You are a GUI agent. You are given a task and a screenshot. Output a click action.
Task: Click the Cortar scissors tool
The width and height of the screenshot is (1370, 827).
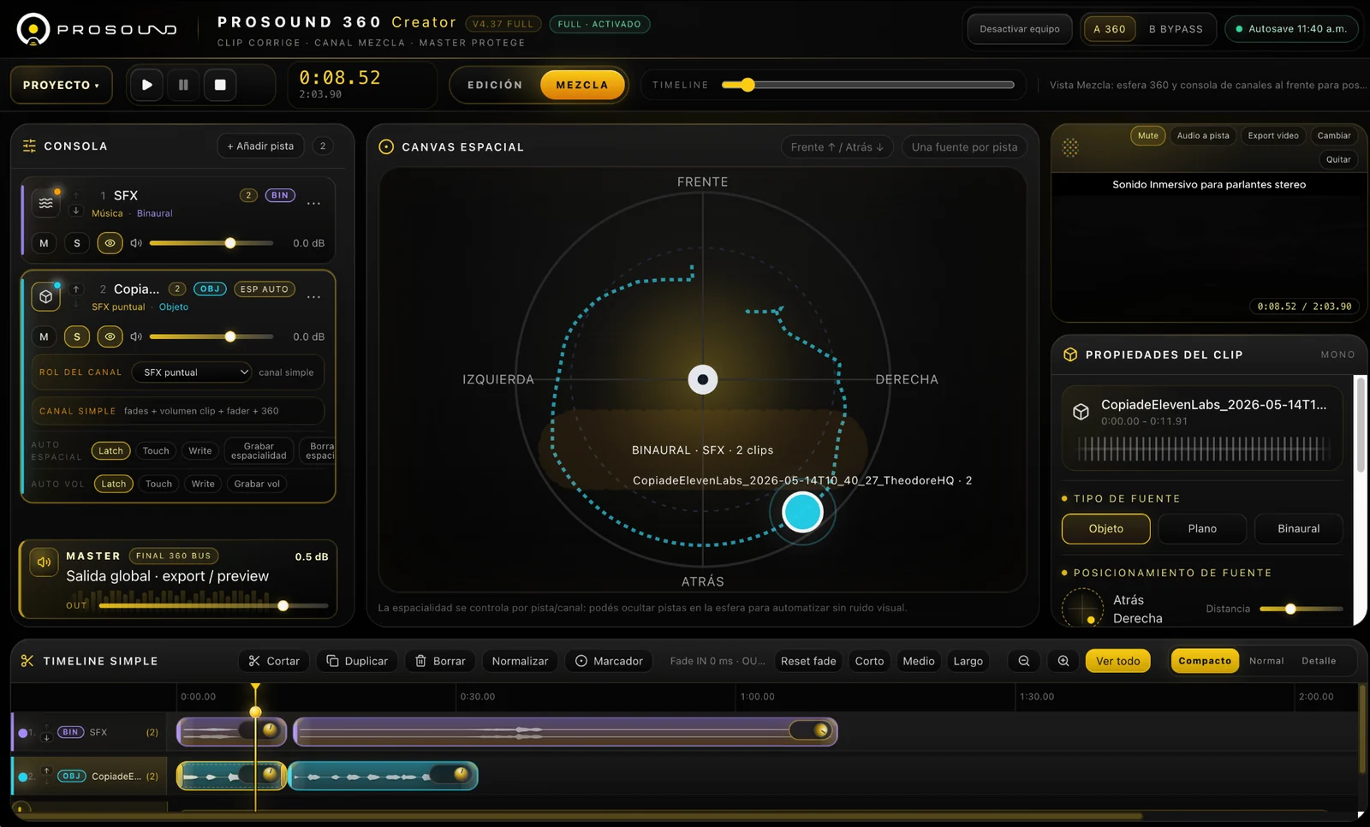(x=274, y=661)
